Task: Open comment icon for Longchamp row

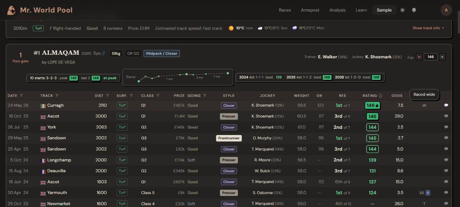Action: (446, 160)
